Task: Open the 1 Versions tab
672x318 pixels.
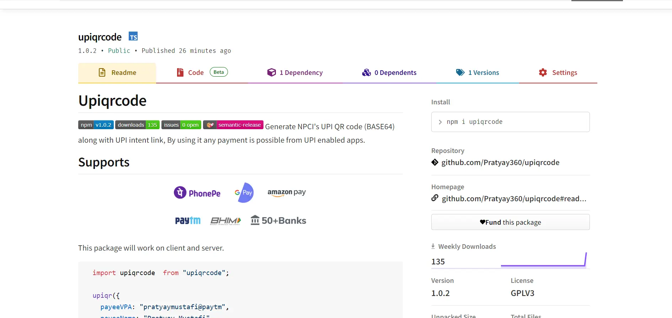Action: click(x=478, y=73)
